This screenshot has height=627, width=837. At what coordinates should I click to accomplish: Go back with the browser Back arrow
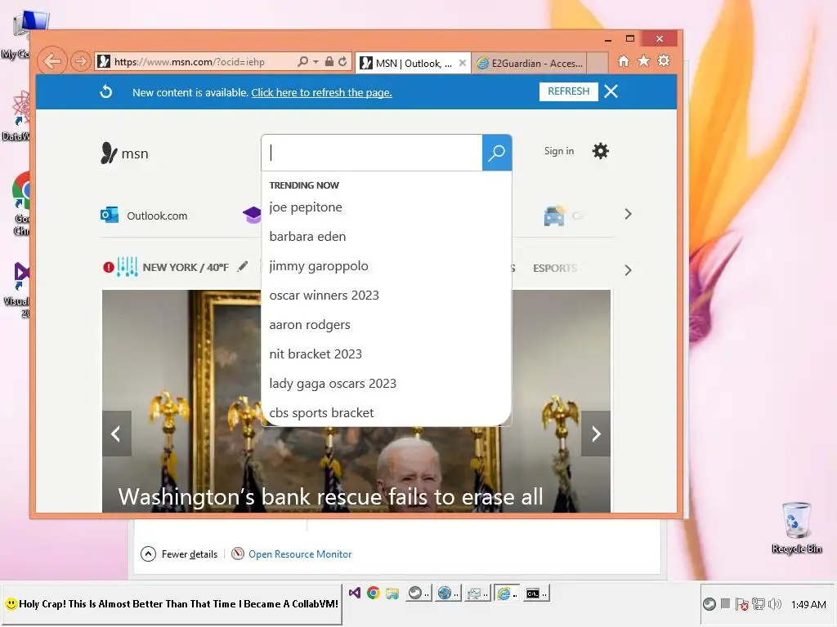pyautogui.click(x=52, y=62)
